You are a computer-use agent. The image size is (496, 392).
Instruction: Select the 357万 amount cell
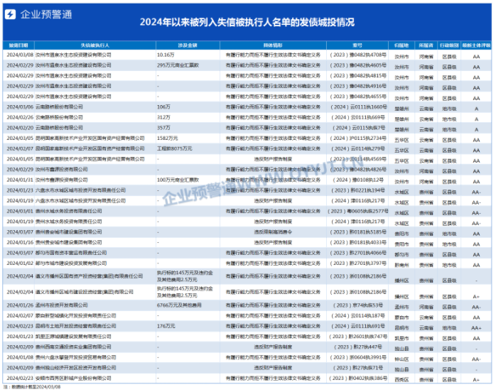click(163, 128)
